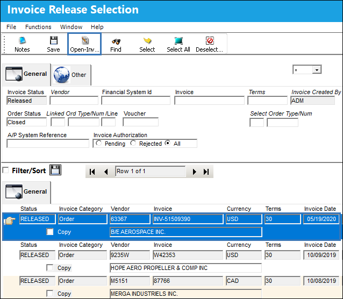This screenshot has height=299, width=343.
Task: Select the All authorization radio button
Action: tap(168, 143)
